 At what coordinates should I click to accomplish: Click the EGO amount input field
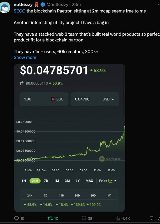click(33, 99)
